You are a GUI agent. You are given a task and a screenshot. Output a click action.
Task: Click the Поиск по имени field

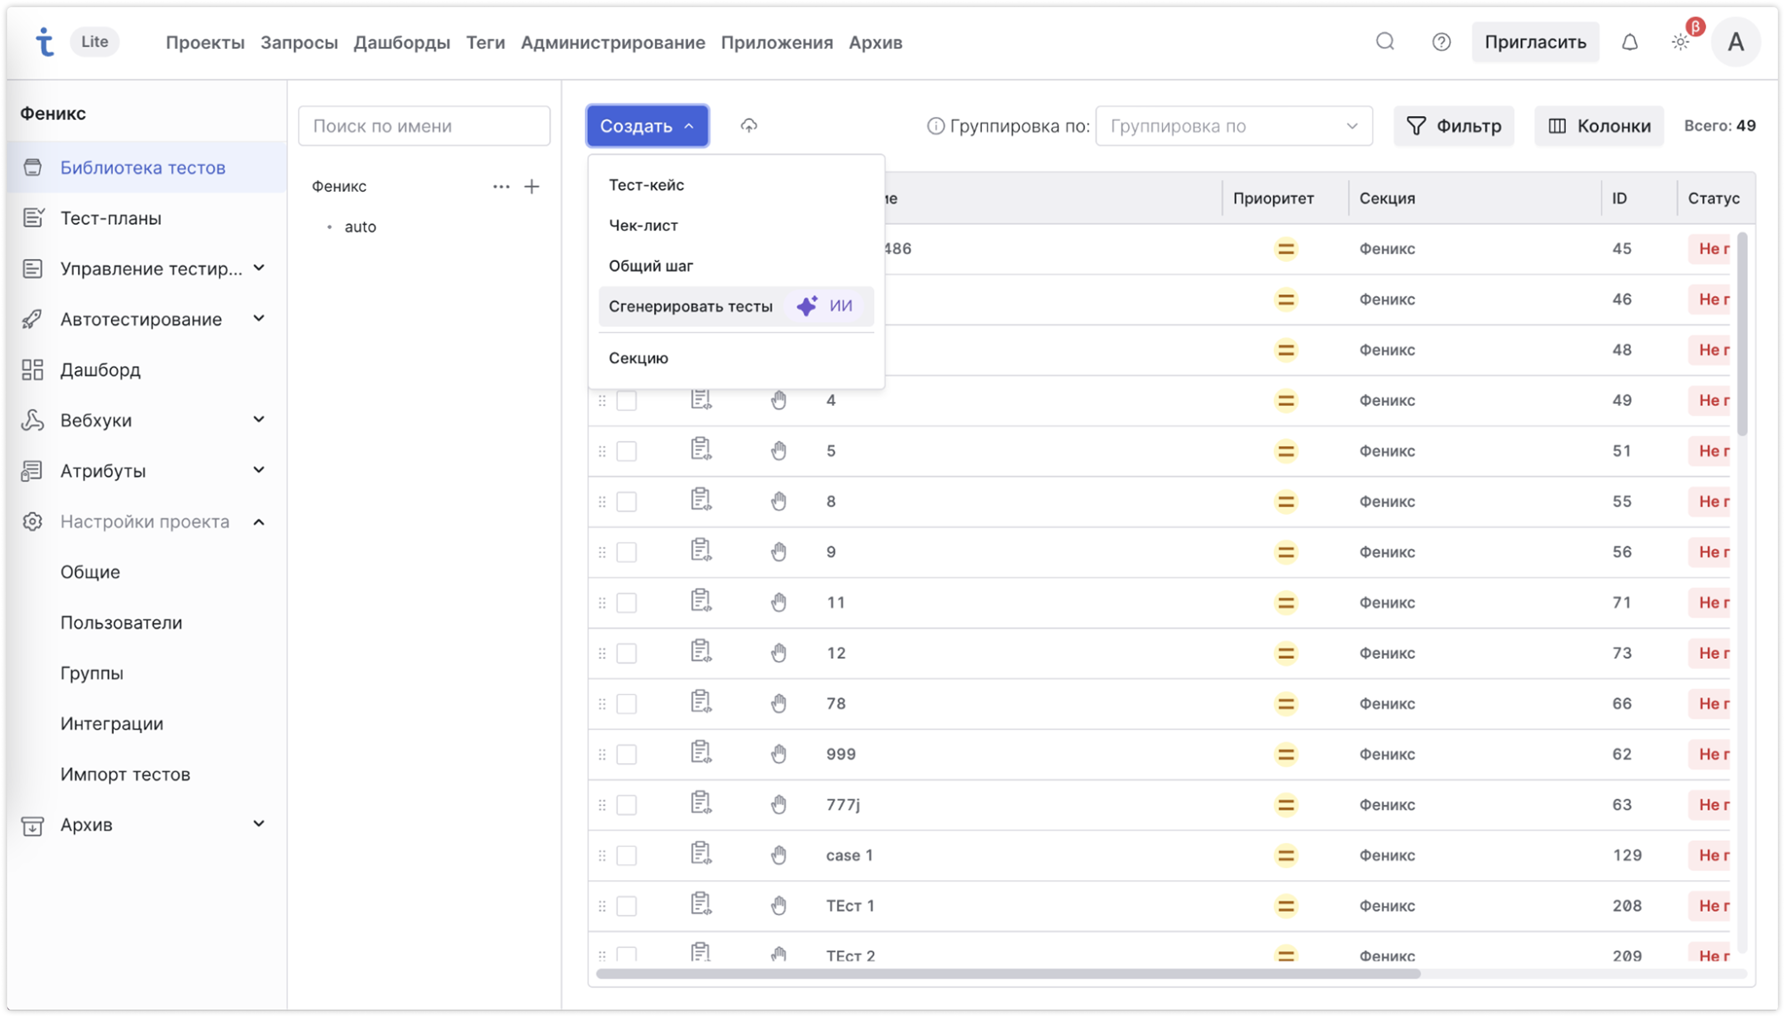pyautogui.click(x=424, y=126)
